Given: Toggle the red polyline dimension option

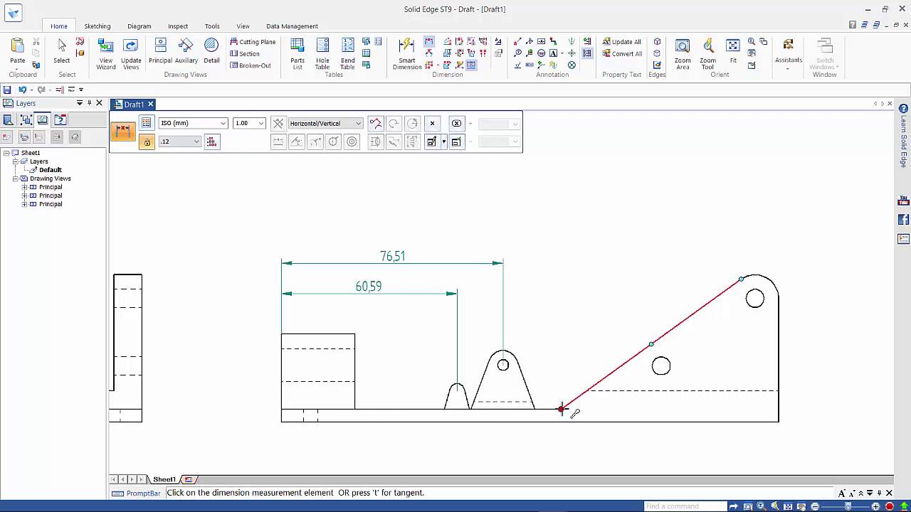Looking at the screenshot, I should [x=375, y=123].
